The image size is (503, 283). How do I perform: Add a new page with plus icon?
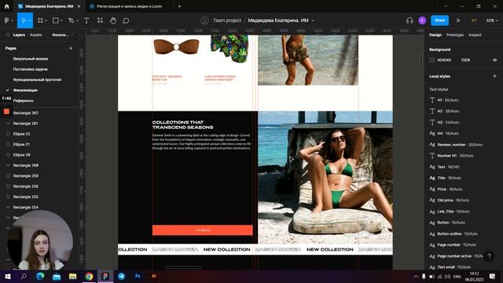click(x=71, y=48)
